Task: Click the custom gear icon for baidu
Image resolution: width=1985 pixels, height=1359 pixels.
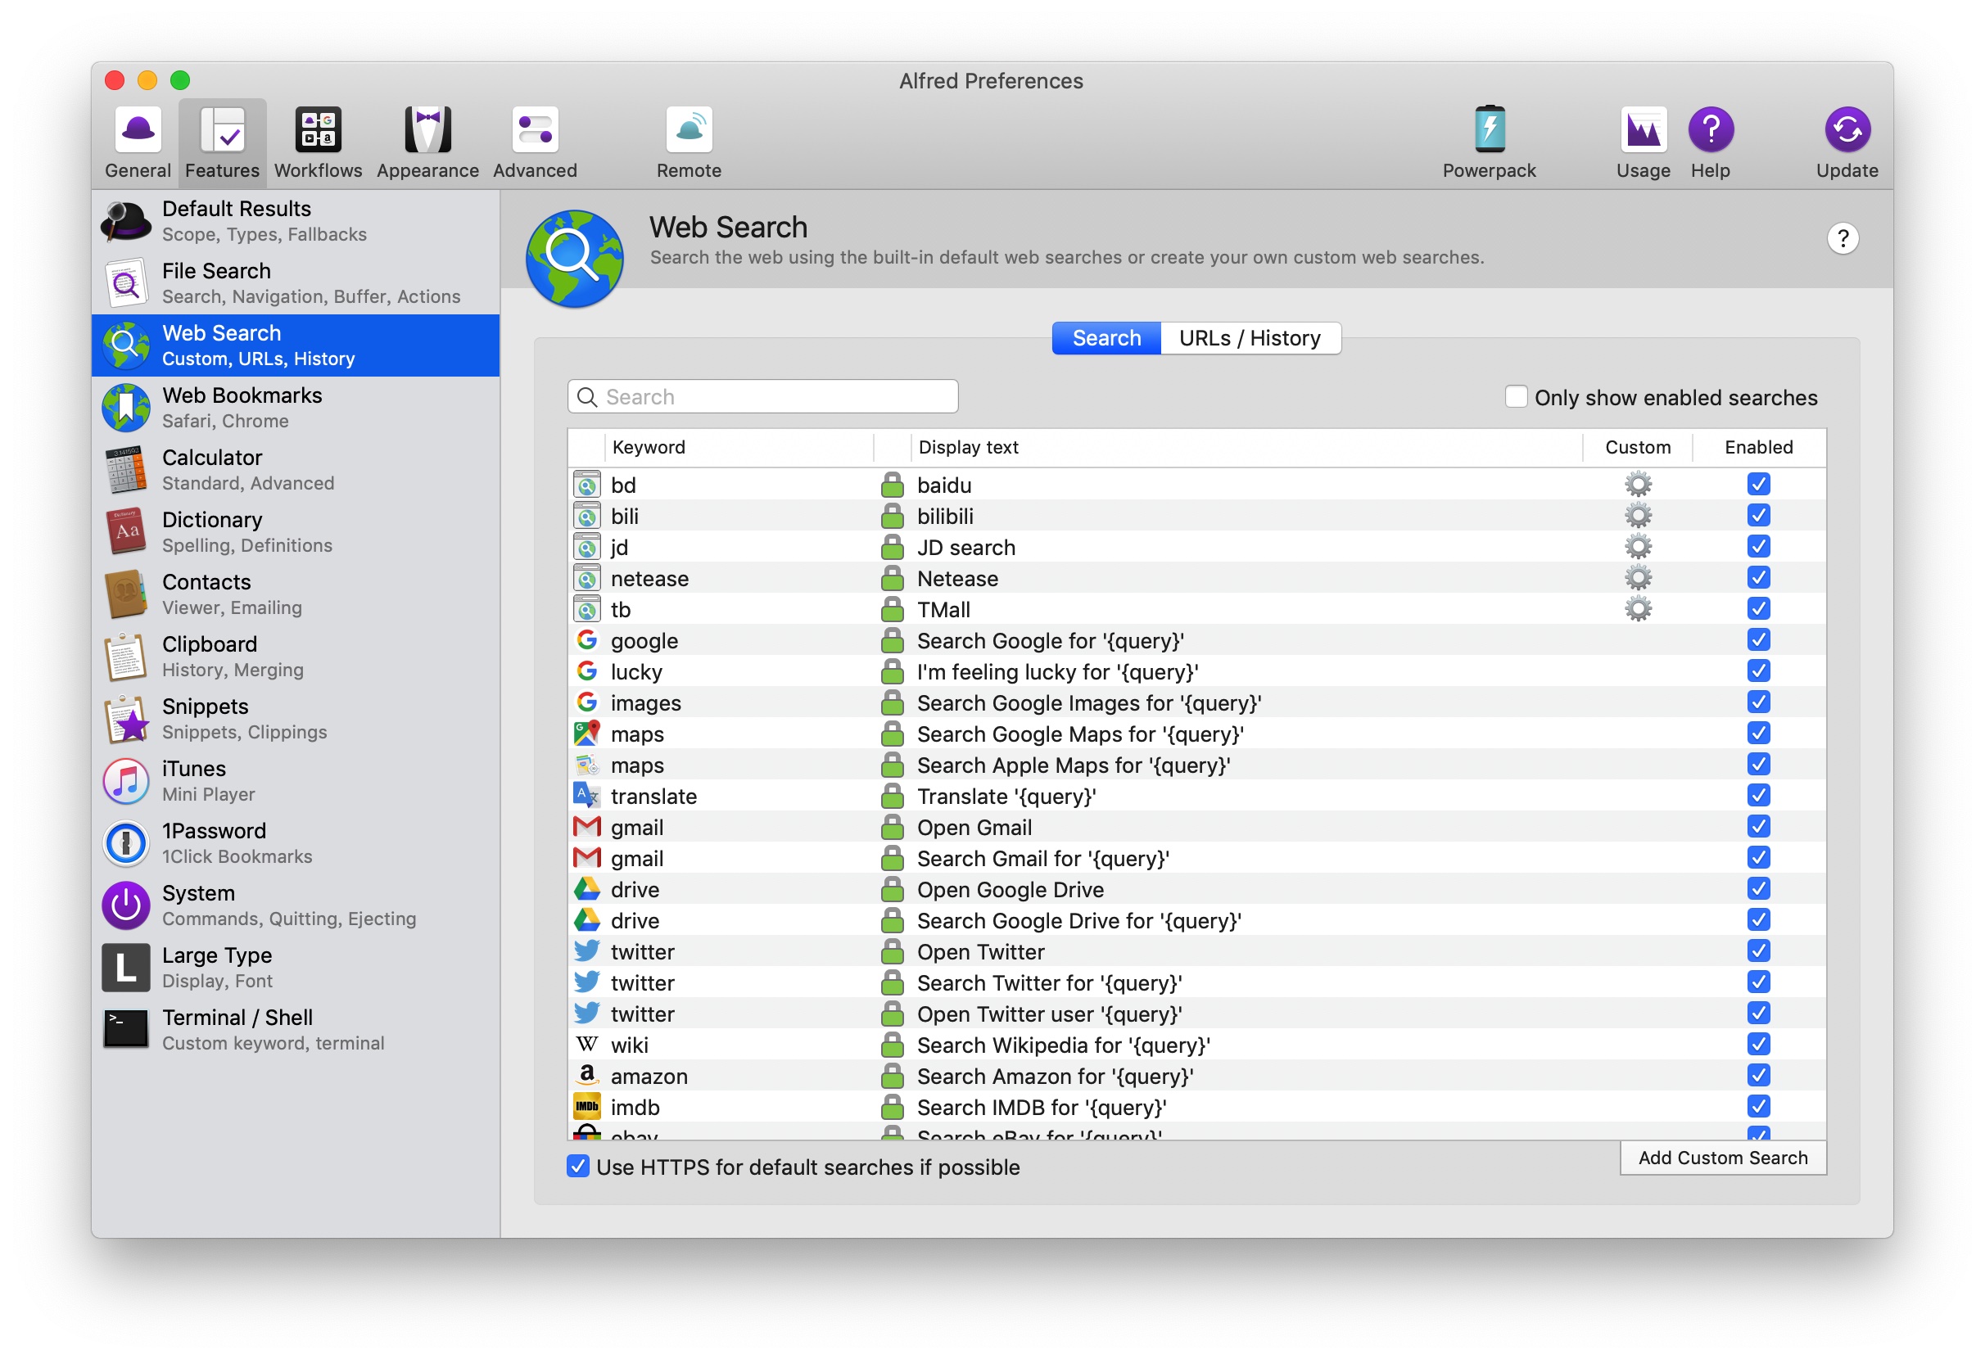Action: click(1637, 485)
